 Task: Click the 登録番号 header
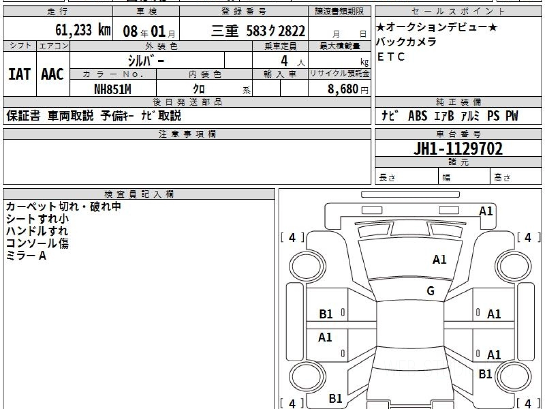tap(244, 12)
